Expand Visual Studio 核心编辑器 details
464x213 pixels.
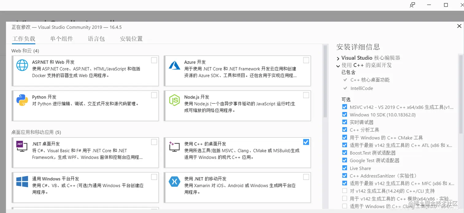coord(338,58)
